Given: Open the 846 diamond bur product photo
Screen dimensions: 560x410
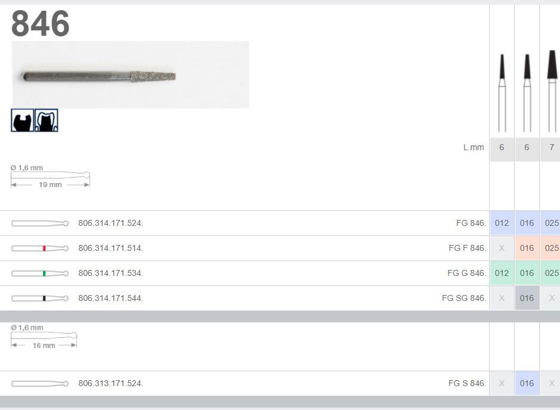Looking at the screenshot, I should pos(130,75).
